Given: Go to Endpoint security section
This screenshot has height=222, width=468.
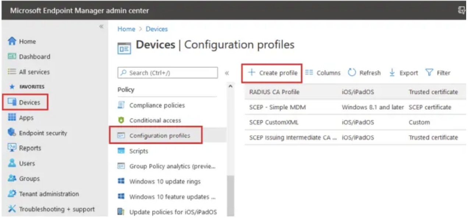Looking at the screenshot, I should click(43, 133).
